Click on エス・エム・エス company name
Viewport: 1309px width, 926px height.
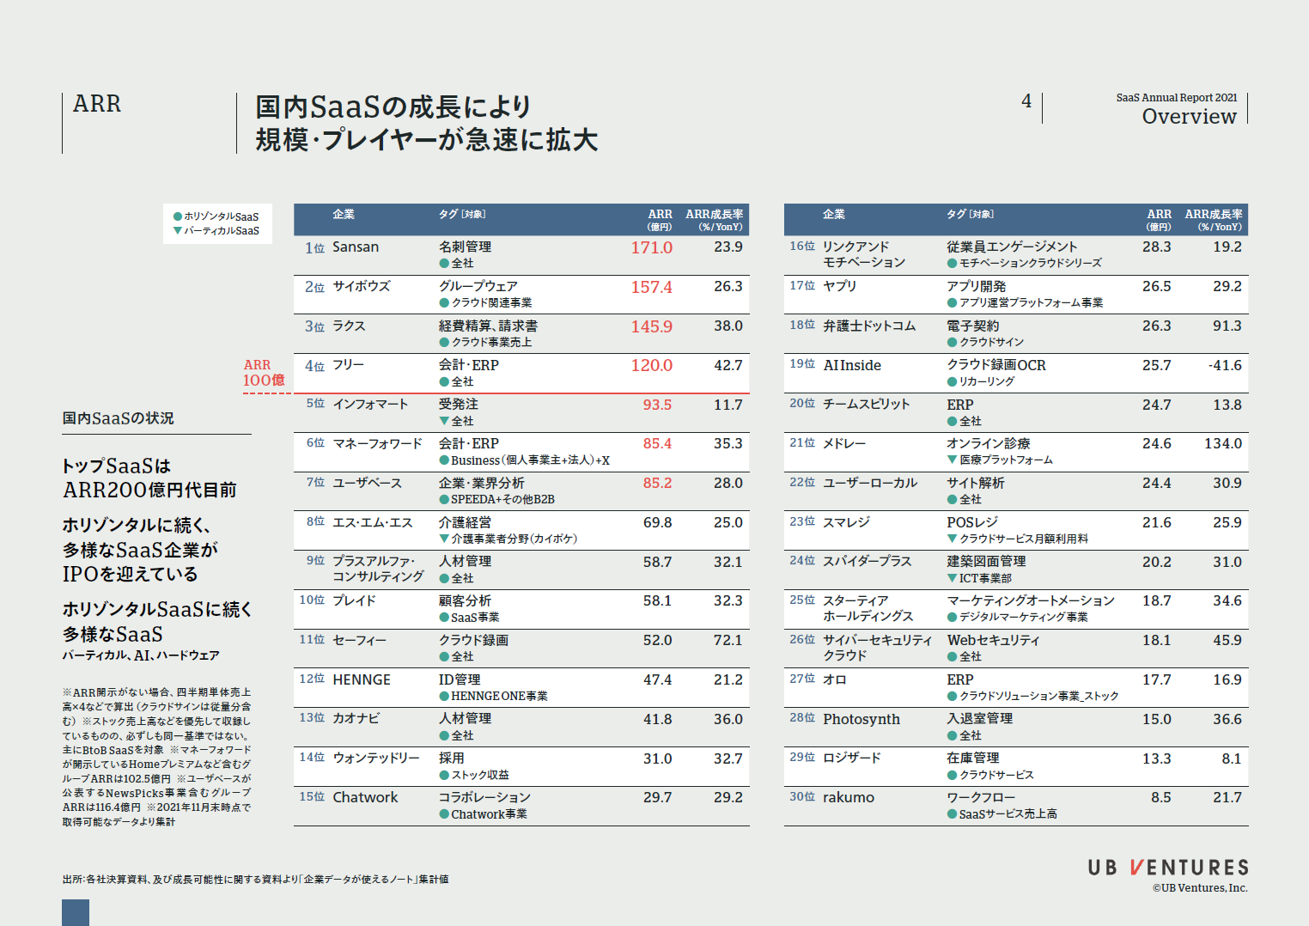click(x=373, y=522)
